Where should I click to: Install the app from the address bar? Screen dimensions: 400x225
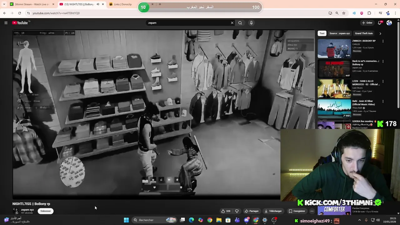[330, 13]
